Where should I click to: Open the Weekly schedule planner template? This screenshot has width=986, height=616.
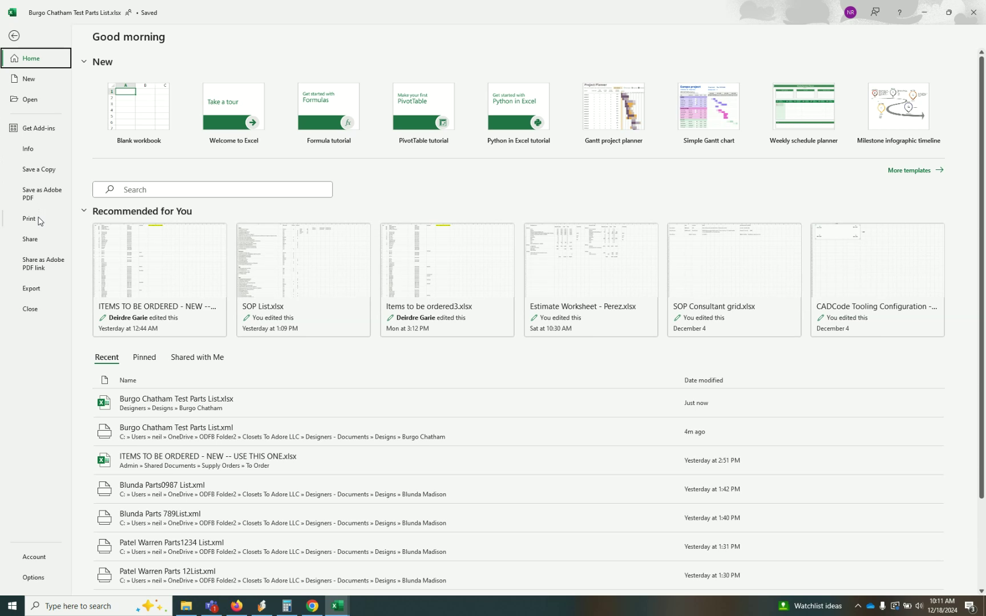pos(803,114)
